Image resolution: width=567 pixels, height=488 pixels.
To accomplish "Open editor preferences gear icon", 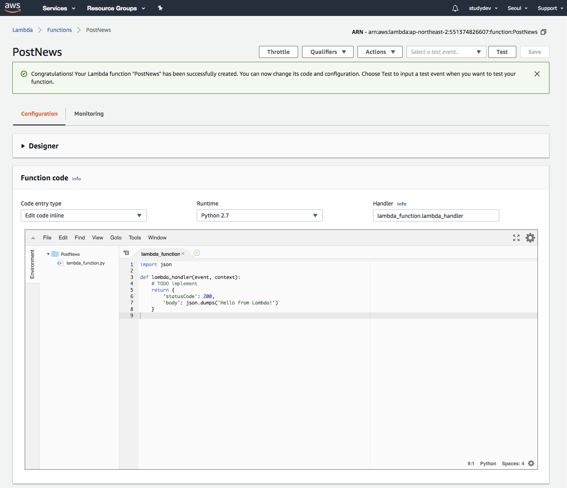I will click(x=530, y=238).
